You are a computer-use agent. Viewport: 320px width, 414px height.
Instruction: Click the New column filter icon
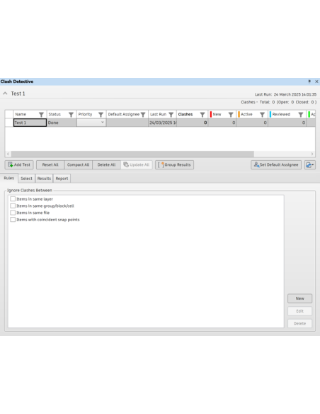coord(231,114)
